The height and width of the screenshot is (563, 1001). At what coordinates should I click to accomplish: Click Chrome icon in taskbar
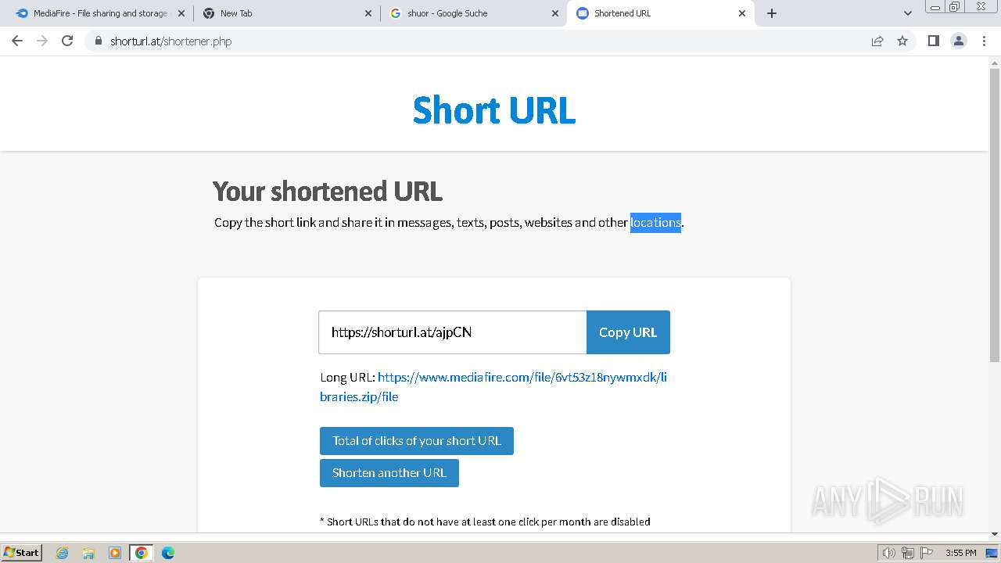pos(142,553)
